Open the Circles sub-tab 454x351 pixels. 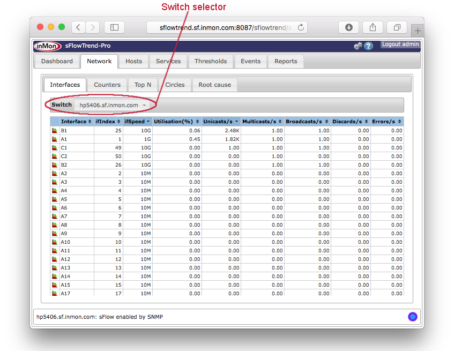(175, 85)
